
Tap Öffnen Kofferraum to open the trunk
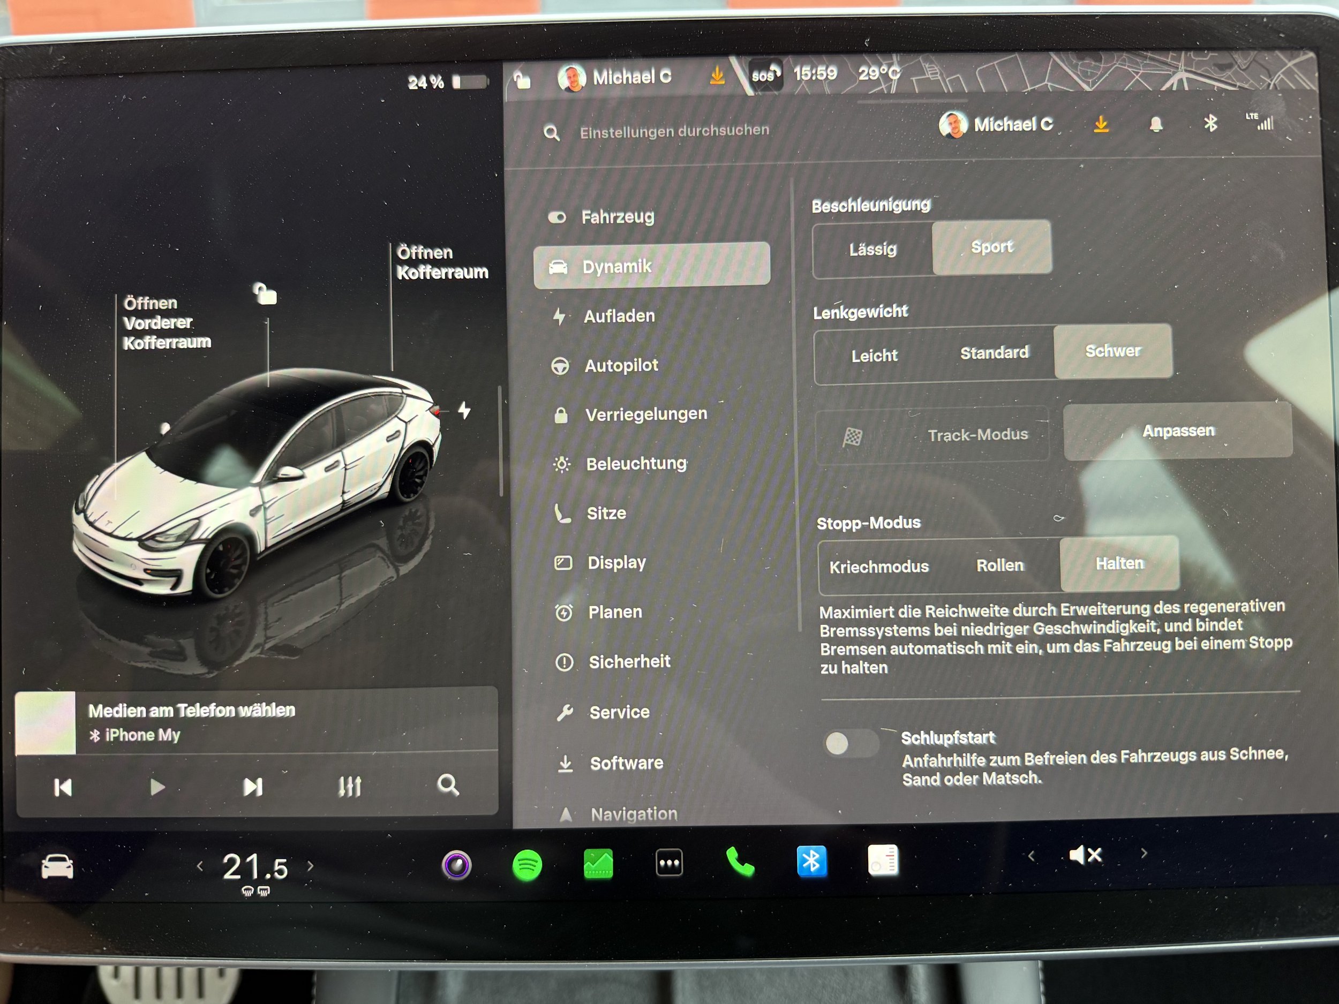(x=442, y=262)
